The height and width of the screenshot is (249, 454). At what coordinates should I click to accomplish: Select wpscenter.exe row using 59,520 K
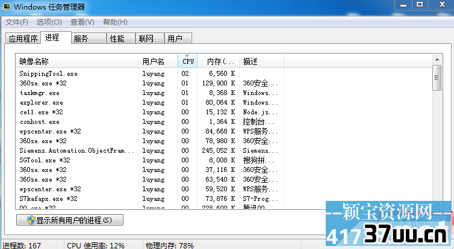150,189
